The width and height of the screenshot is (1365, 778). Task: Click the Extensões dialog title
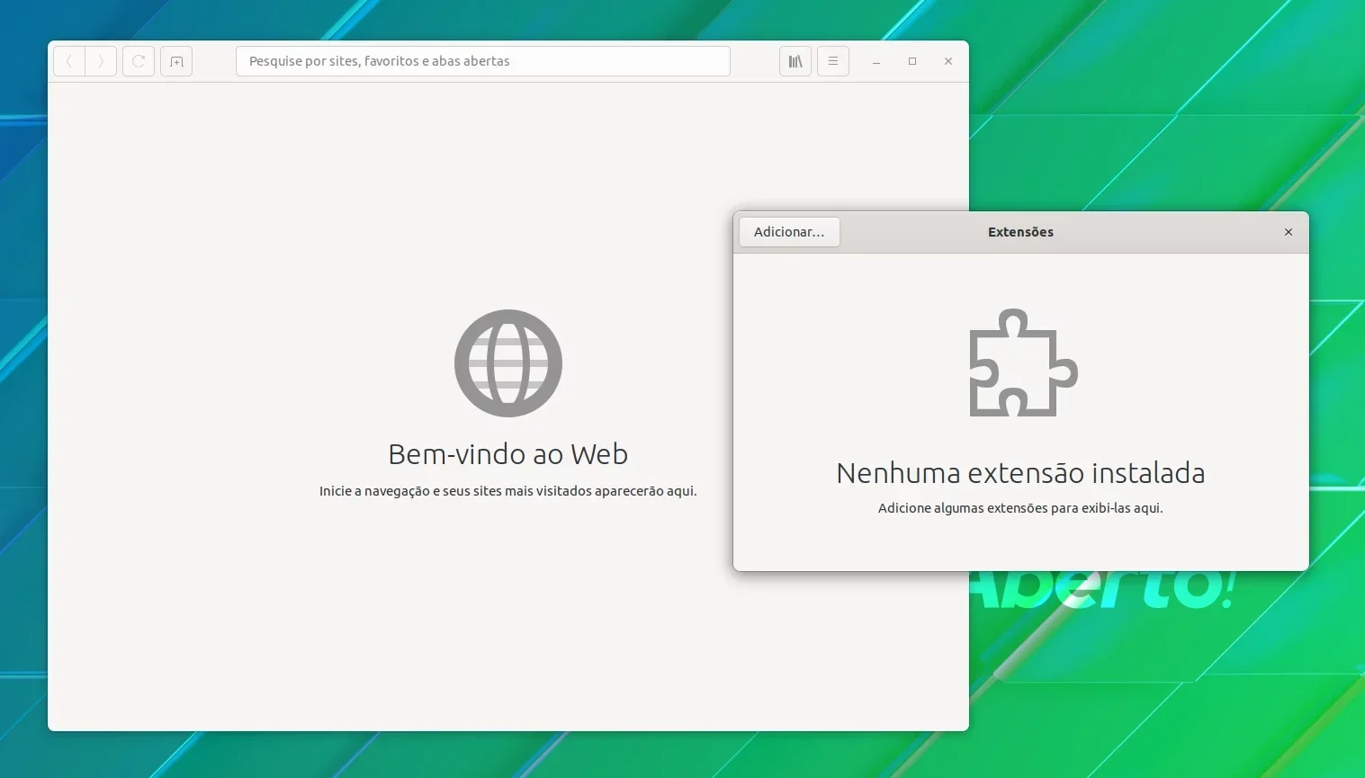(1020, 232)
